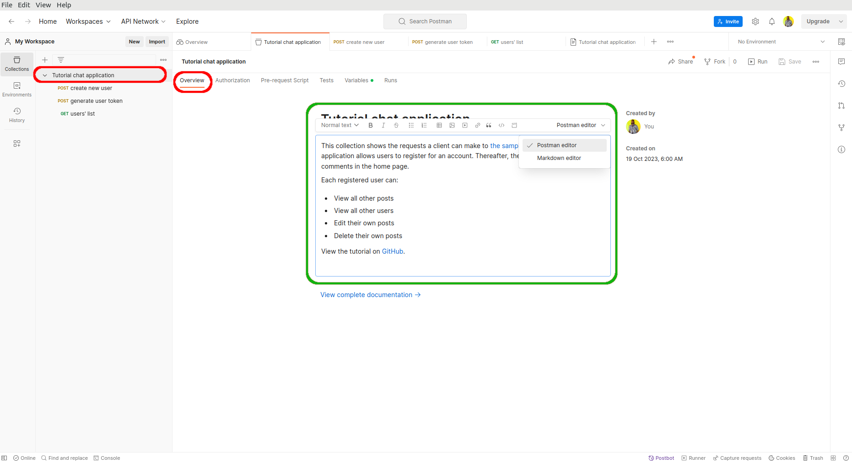Insert inline code formatting
Image resolution: width=852 pixels, height=463 pixels.
(x=501, y=125)
